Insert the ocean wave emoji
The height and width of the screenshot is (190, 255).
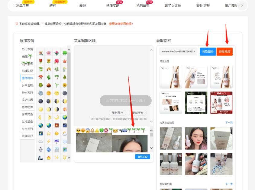41,158
